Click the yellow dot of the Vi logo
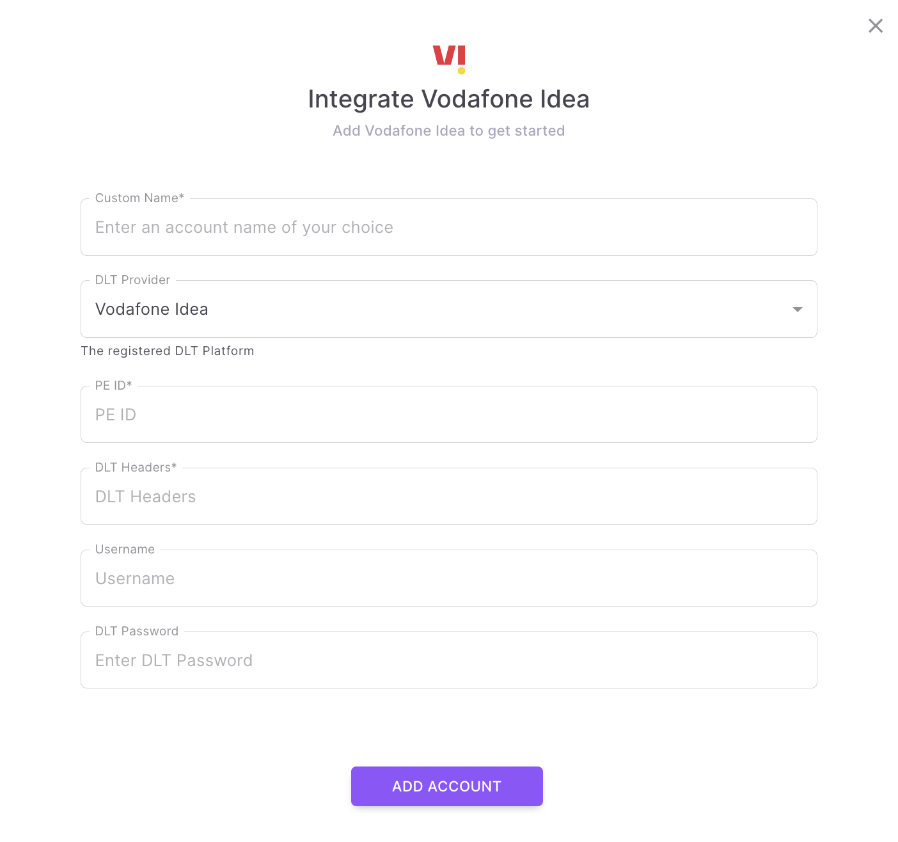The image size is (898, 842). pos(461,71)
